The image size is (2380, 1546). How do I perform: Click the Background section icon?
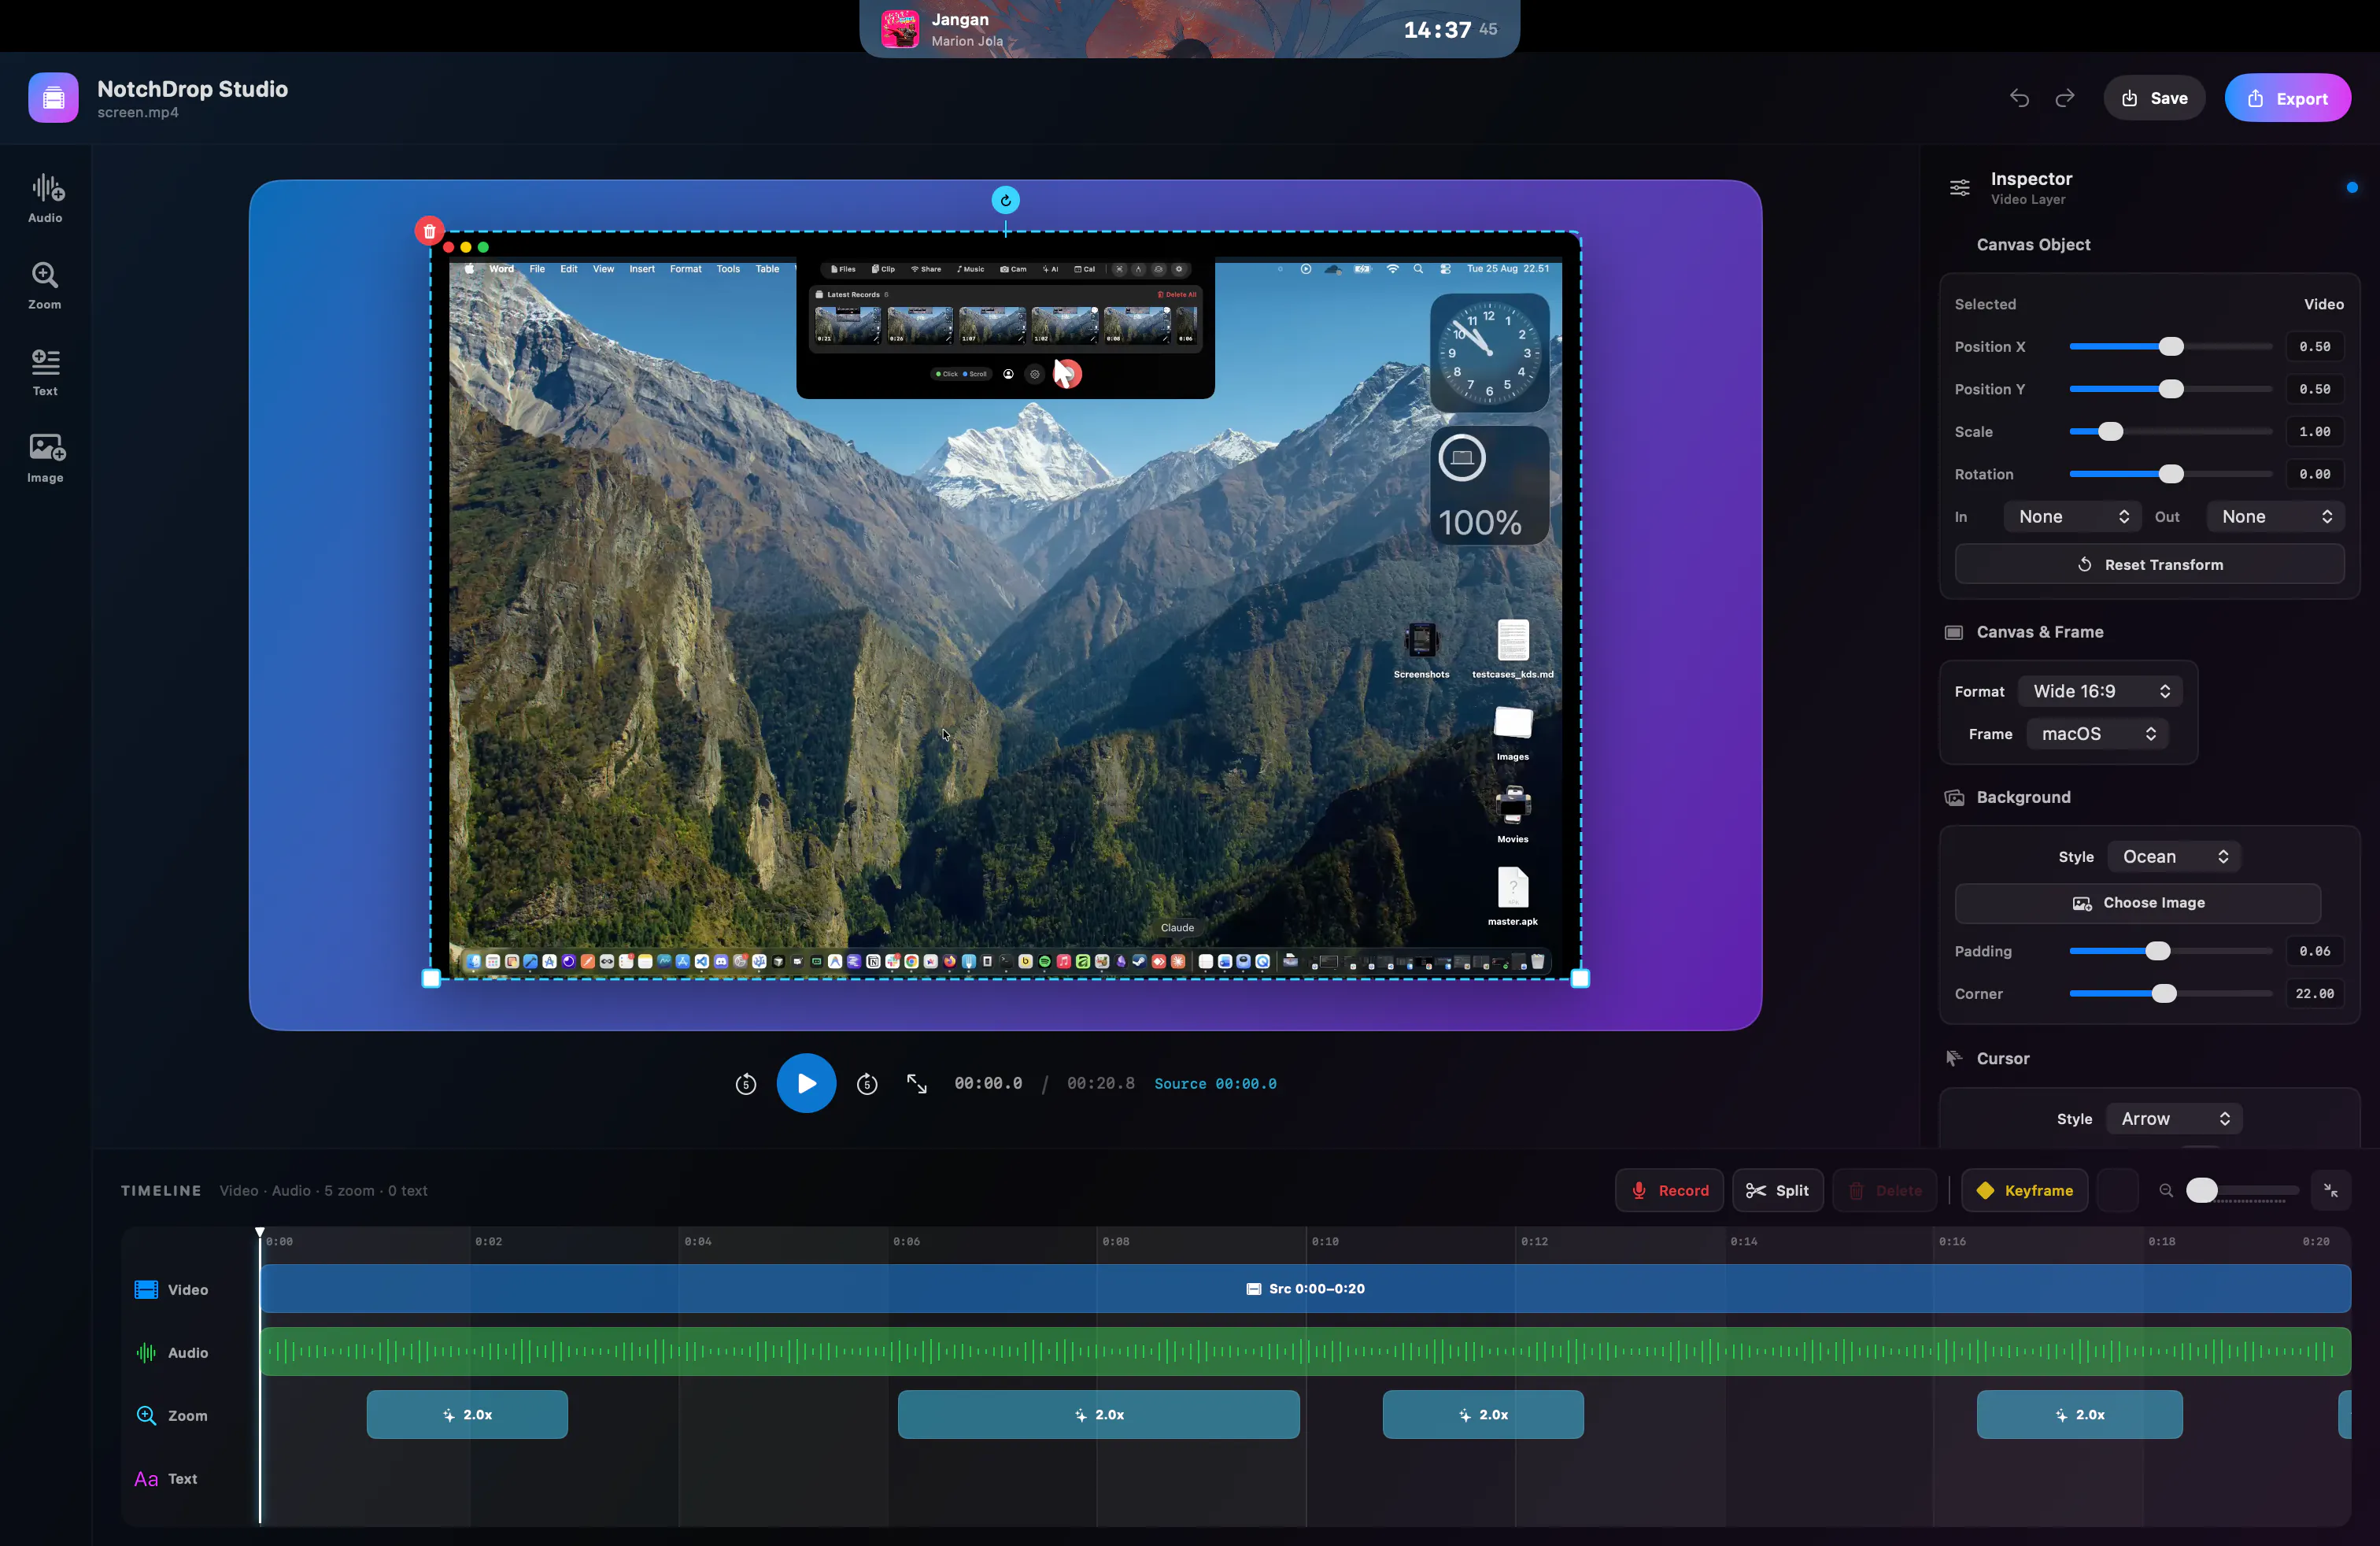tap(1953, 797)
